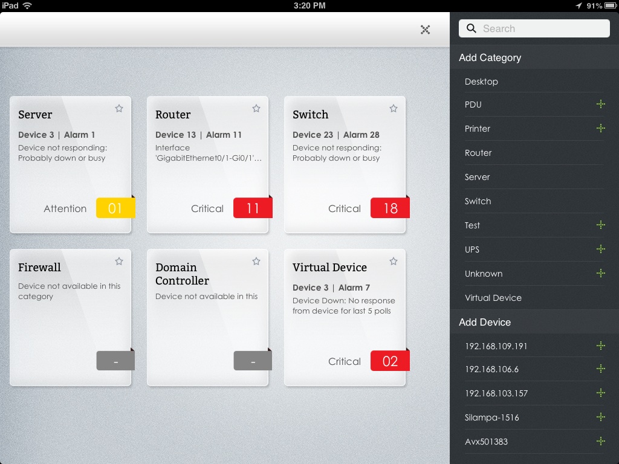This screenshot has height=464, width=619.
Task: Add UPS category with plus icon
Action: click(600, 249)
